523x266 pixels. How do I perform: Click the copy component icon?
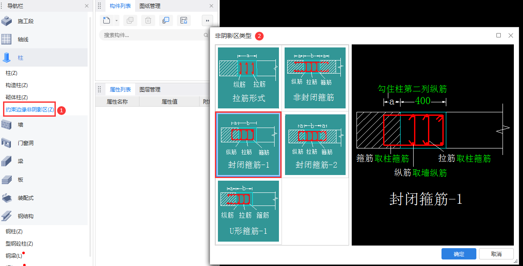pos(130,20)
